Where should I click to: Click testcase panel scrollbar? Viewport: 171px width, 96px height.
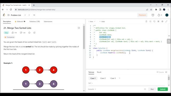[169, 78]
